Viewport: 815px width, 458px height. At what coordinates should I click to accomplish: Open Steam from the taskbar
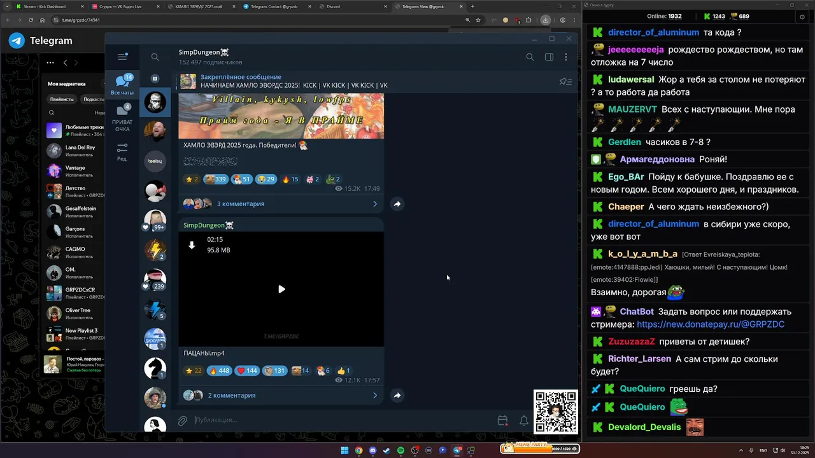point(386,450)
